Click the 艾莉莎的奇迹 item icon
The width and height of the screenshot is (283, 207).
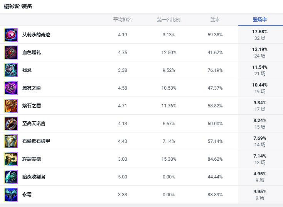click(11, 35)
